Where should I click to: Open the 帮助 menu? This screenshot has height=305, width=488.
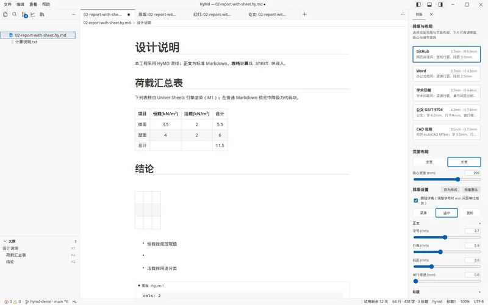click(46, 4)
